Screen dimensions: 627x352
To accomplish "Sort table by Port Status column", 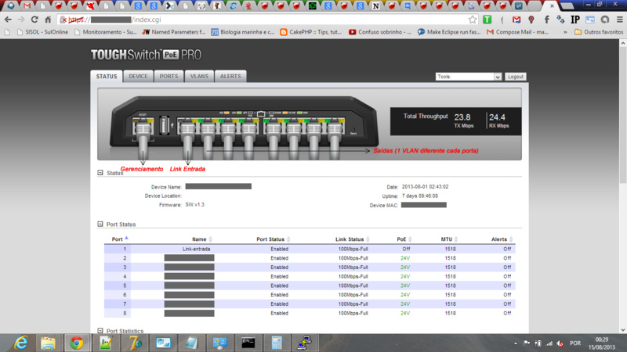I will (273, 239).
